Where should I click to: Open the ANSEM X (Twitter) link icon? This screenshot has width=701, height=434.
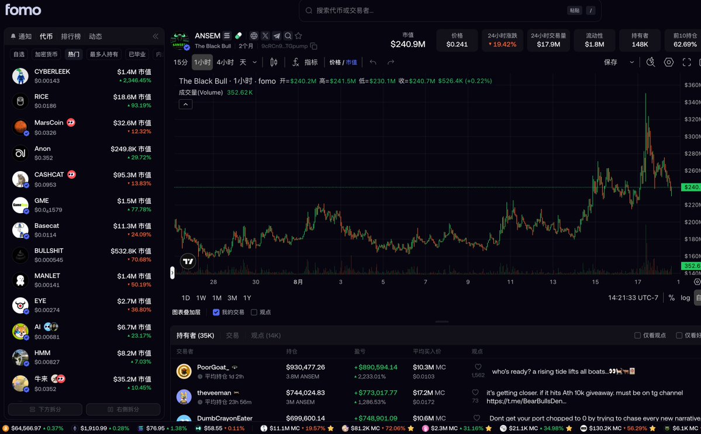(x=265, y=36)
